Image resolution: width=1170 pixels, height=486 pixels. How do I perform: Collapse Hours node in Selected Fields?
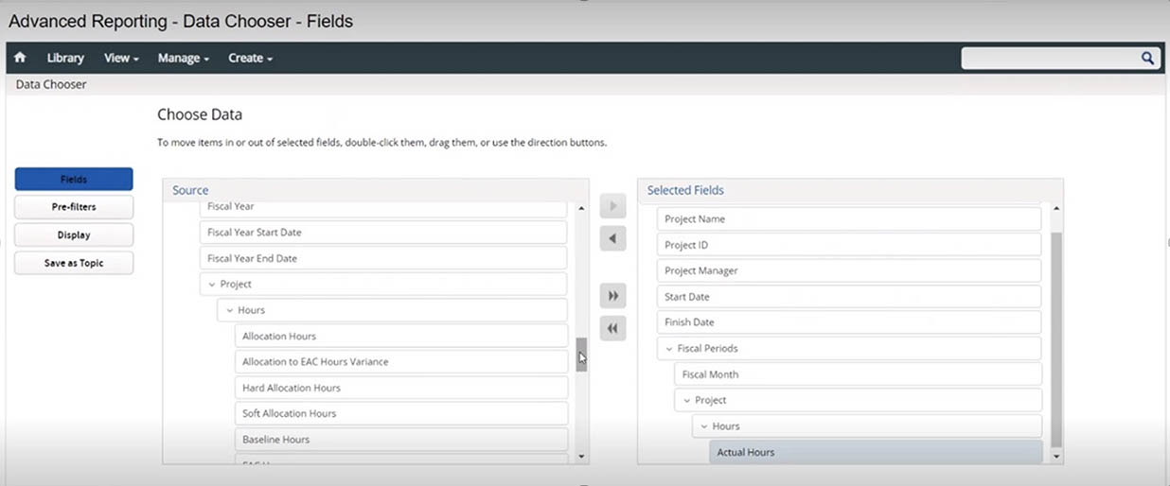pos(703,426)
